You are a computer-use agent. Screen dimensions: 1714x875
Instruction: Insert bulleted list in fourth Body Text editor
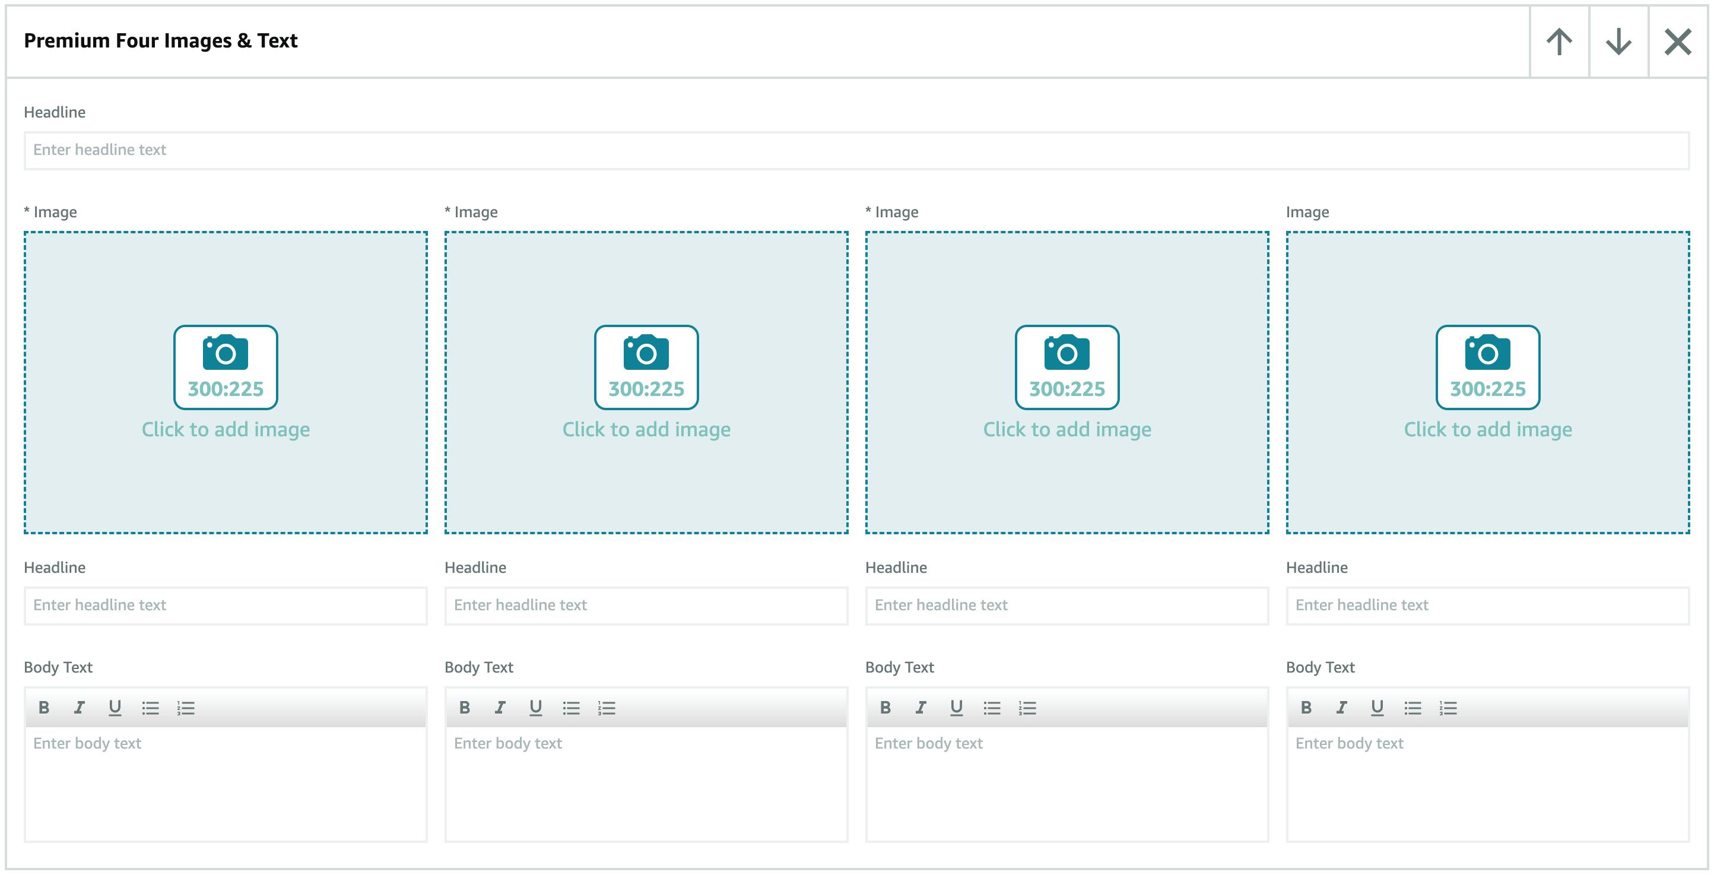pos(1413,708)
